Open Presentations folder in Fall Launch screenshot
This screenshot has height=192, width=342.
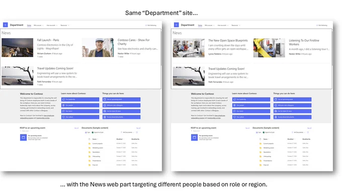[x=97, y=161]
